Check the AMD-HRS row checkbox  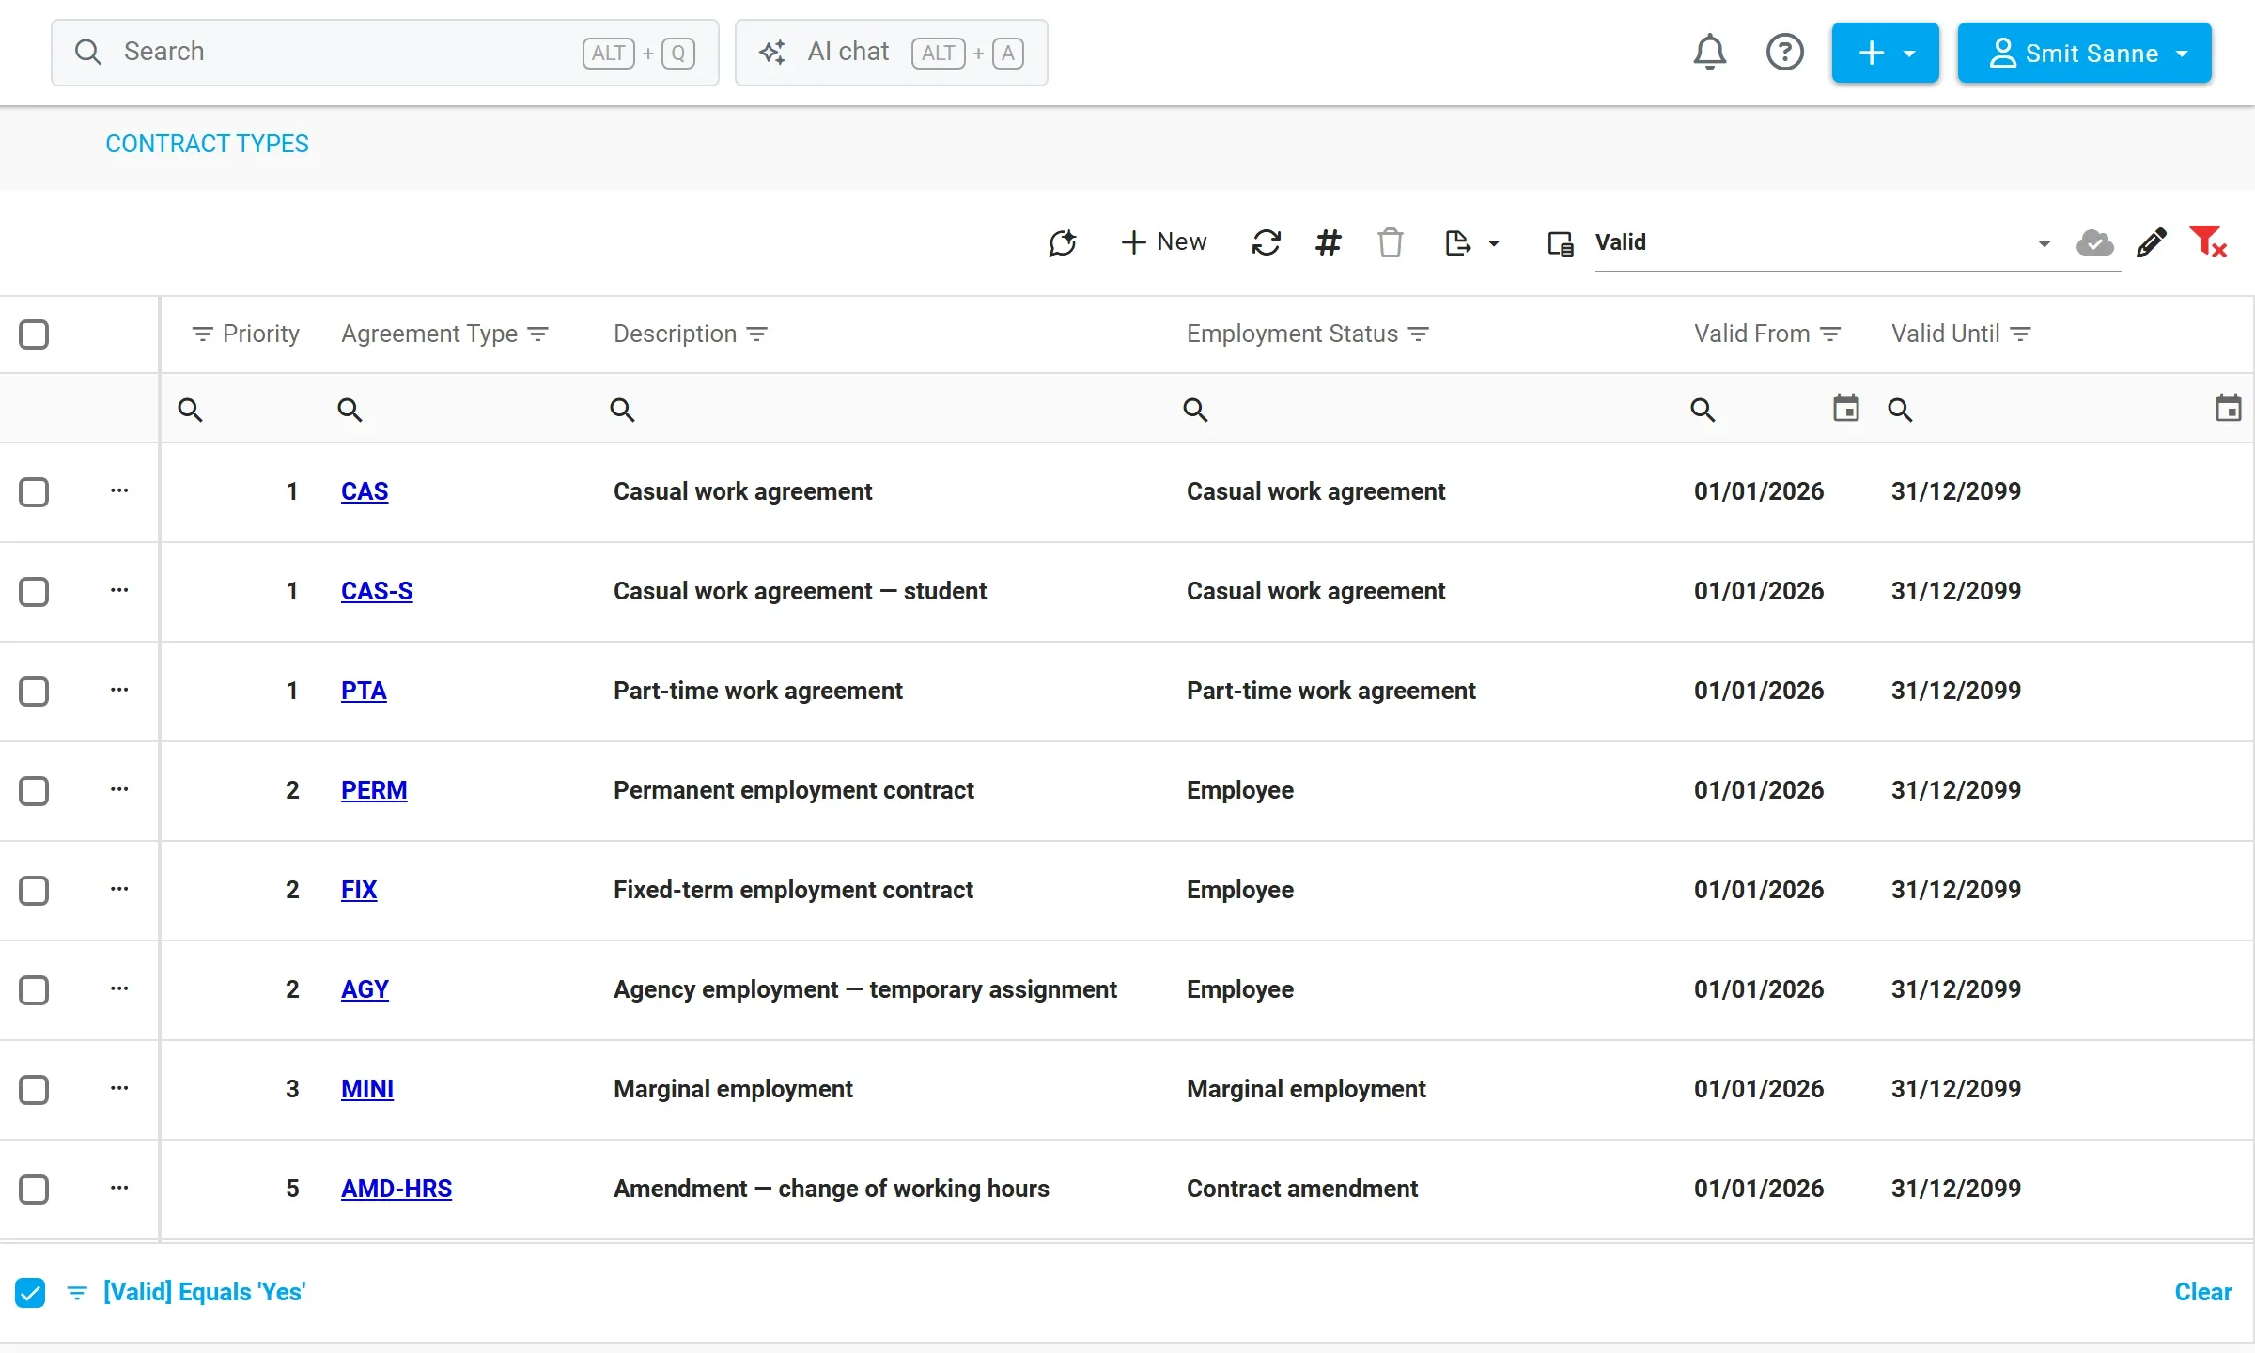[x=34, y=1189]
